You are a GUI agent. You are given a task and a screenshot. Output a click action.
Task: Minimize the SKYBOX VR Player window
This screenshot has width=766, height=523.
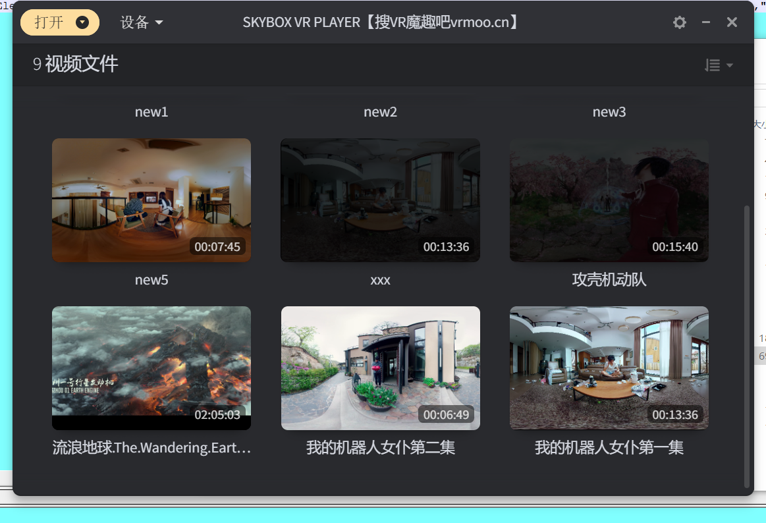[705, 22]
